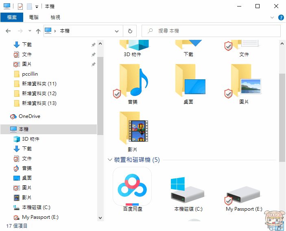This screenshot has height=231, width=286.
Task: Open the address bar history dropdown
Action: point(117,31)
